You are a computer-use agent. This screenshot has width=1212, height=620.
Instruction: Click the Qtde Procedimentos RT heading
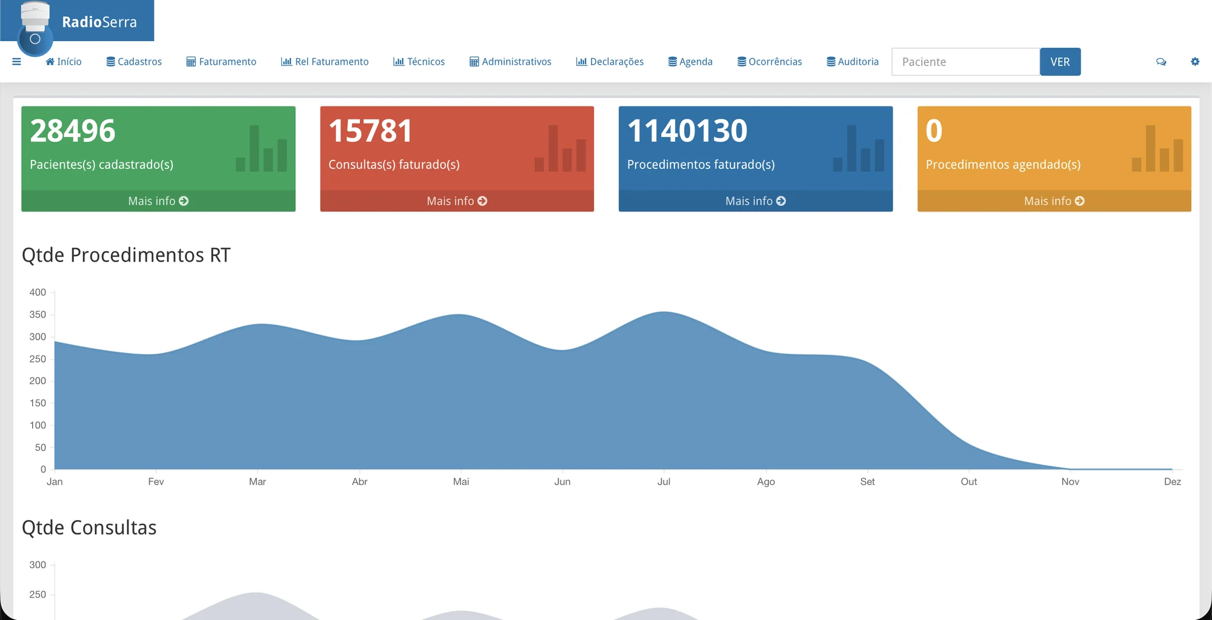pos(126,255)
